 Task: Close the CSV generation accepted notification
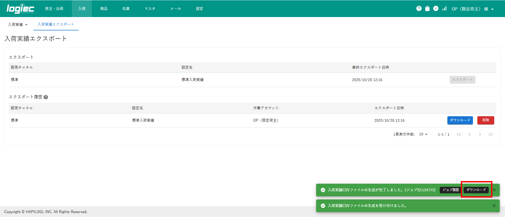tap(494, 206)
